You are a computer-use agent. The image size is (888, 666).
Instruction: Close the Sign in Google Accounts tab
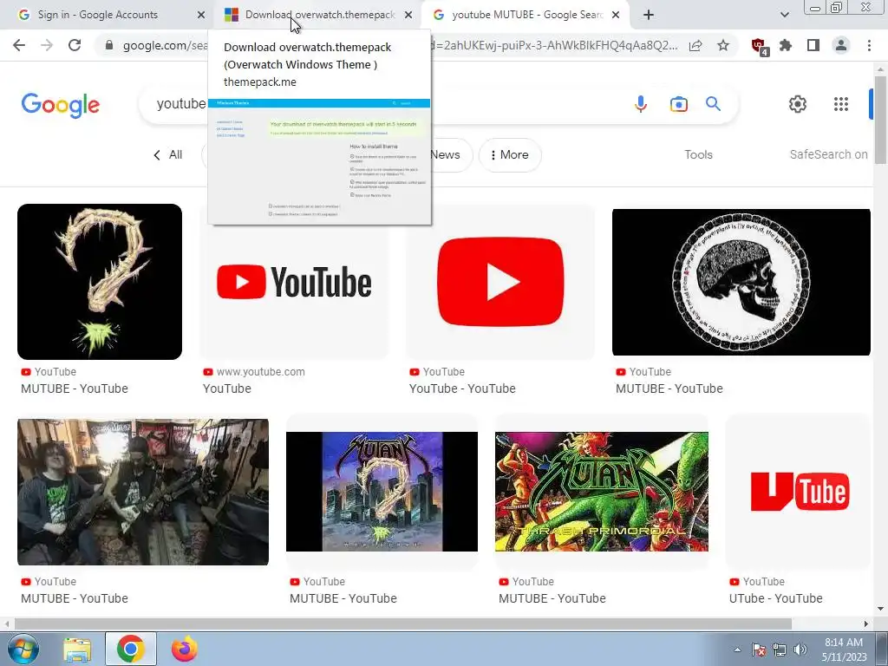point(200,15)
